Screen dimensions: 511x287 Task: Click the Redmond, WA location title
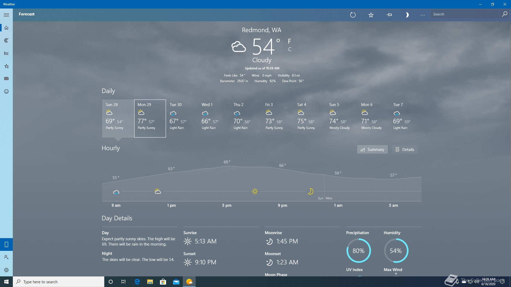tap(262, 30)
